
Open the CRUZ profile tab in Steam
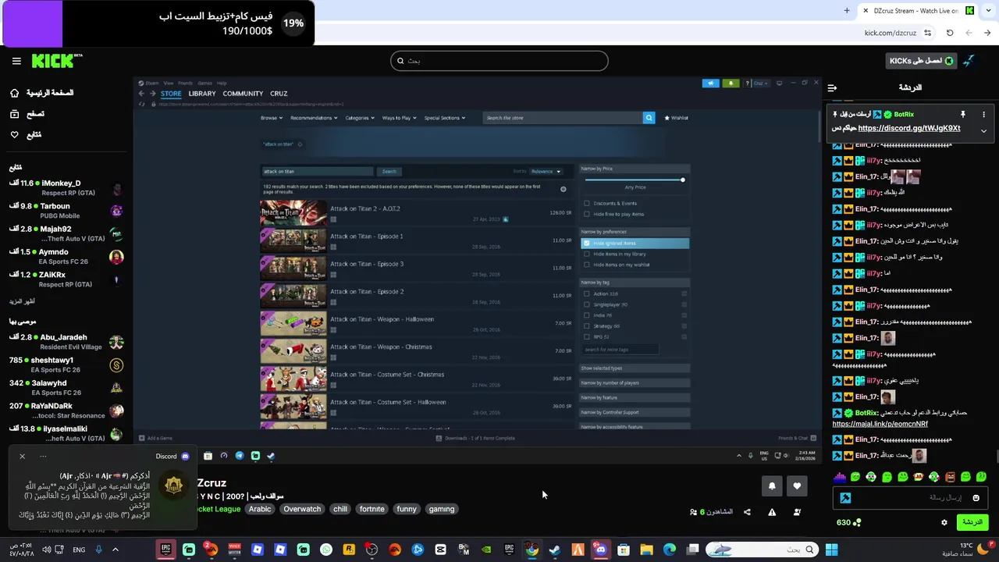(279, 94)
